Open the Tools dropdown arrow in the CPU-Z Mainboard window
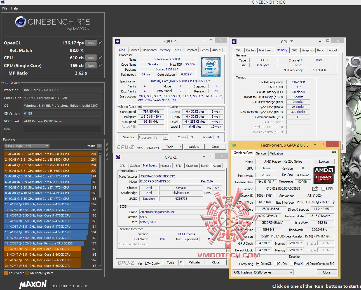 (x=180, y=262)
